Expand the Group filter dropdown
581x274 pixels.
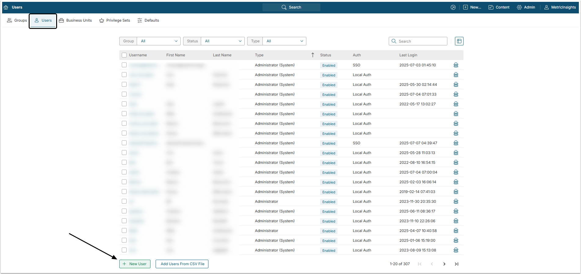(x=159, y=41)
